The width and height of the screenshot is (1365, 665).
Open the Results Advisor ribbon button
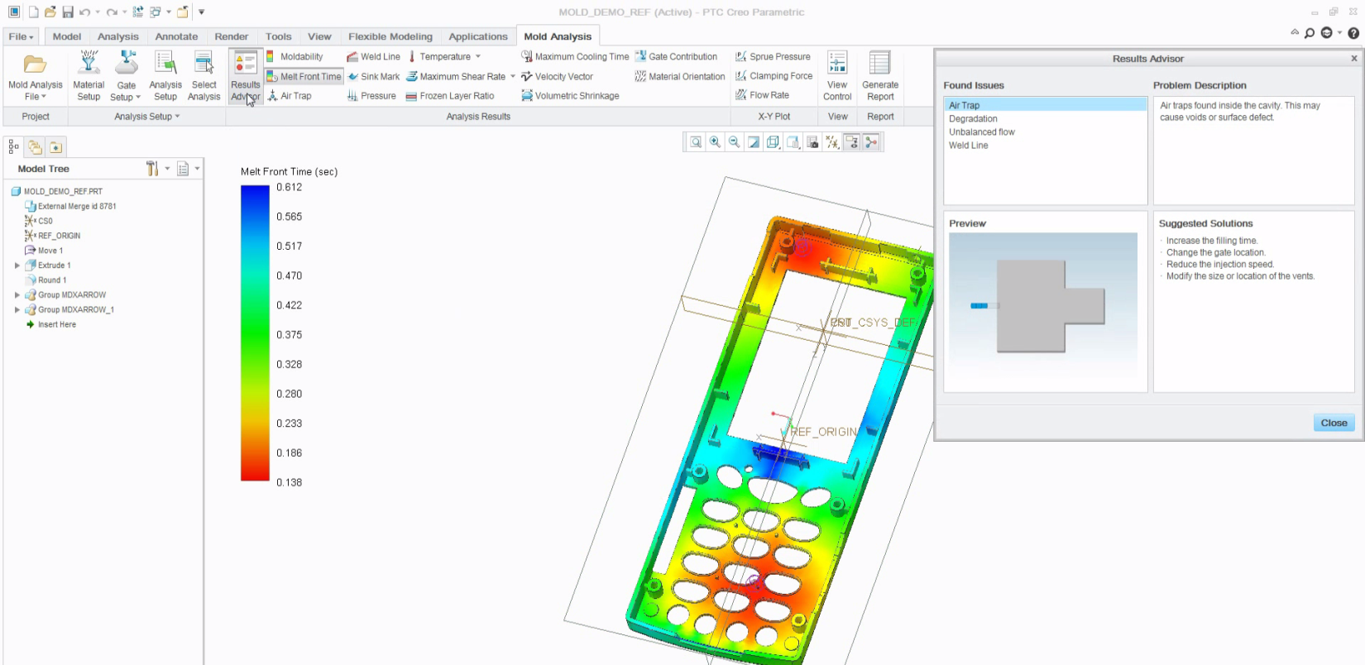click(x=245, y=75)
